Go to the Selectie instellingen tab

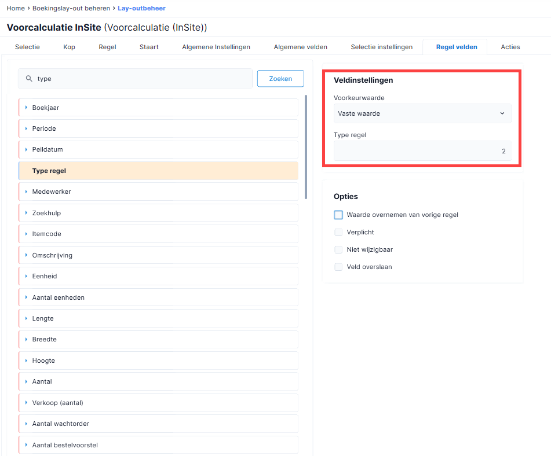pos(382,47)
